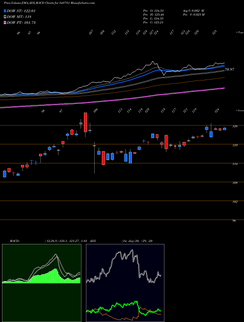Viewport: 244px width, 322px height.
Task: Open the dark blue ADX indicator panel
Action: [x=125, y=283]
